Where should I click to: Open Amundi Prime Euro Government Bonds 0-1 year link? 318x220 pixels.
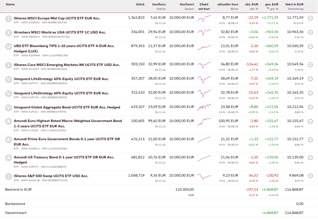click(67, 142)
